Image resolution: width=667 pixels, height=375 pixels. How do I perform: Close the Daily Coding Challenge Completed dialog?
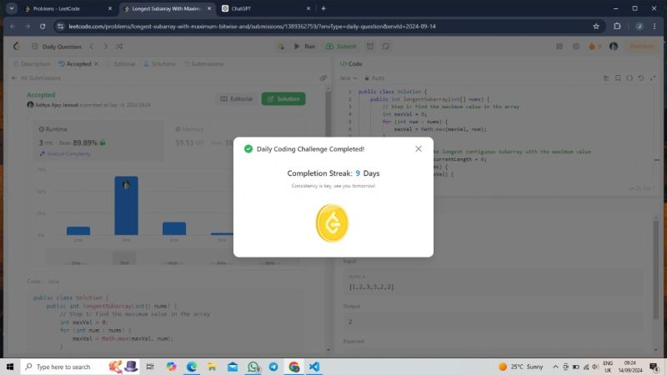pos(419,149)
